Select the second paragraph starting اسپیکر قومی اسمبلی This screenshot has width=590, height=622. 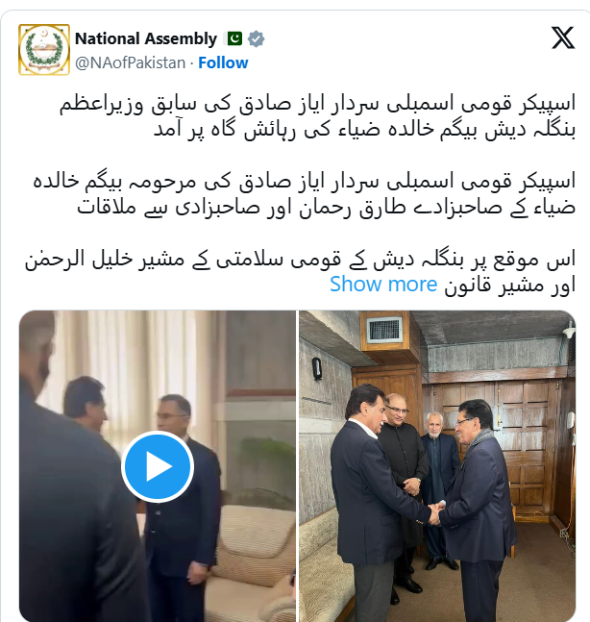304,194
